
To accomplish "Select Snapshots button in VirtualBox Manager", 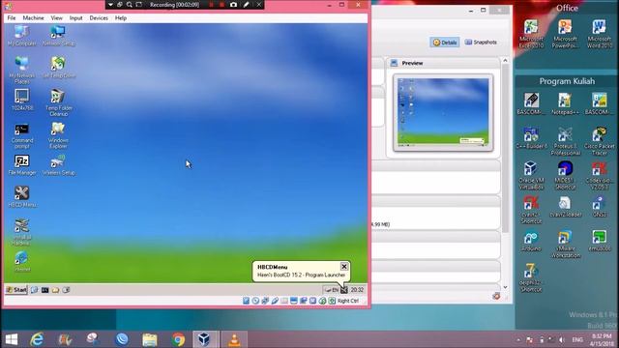I will pos(481,43).
